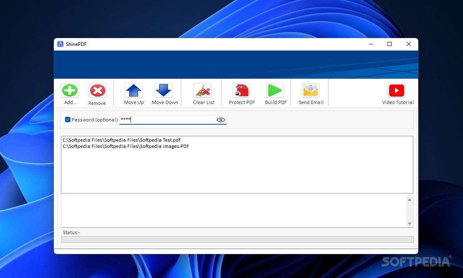Open the Video Tutorial YouTube icon

[x=396, y=90]
